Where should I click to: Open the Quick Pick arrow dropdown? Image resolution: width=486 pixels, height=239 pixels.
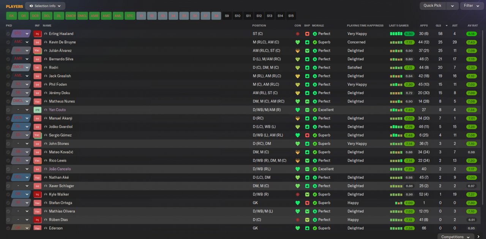coord(452,6)
